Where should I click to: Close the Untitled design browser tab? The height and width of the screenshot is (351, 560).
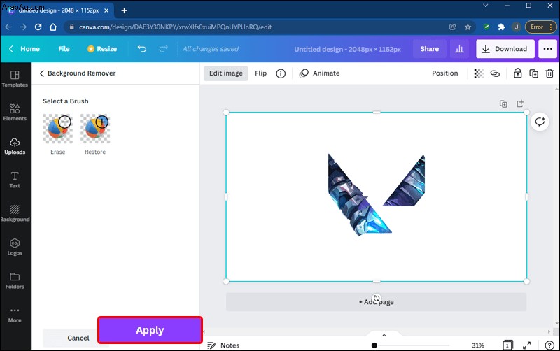coord(106,10)
